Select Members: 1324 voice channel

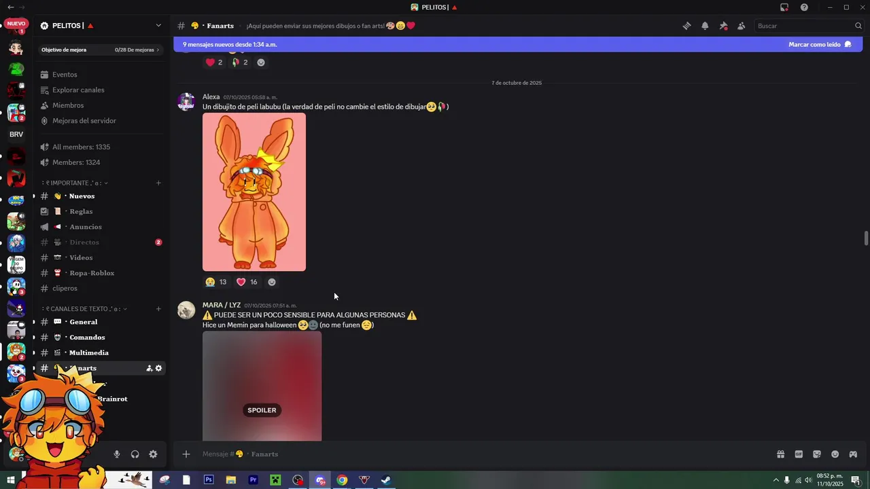(101, 162)
